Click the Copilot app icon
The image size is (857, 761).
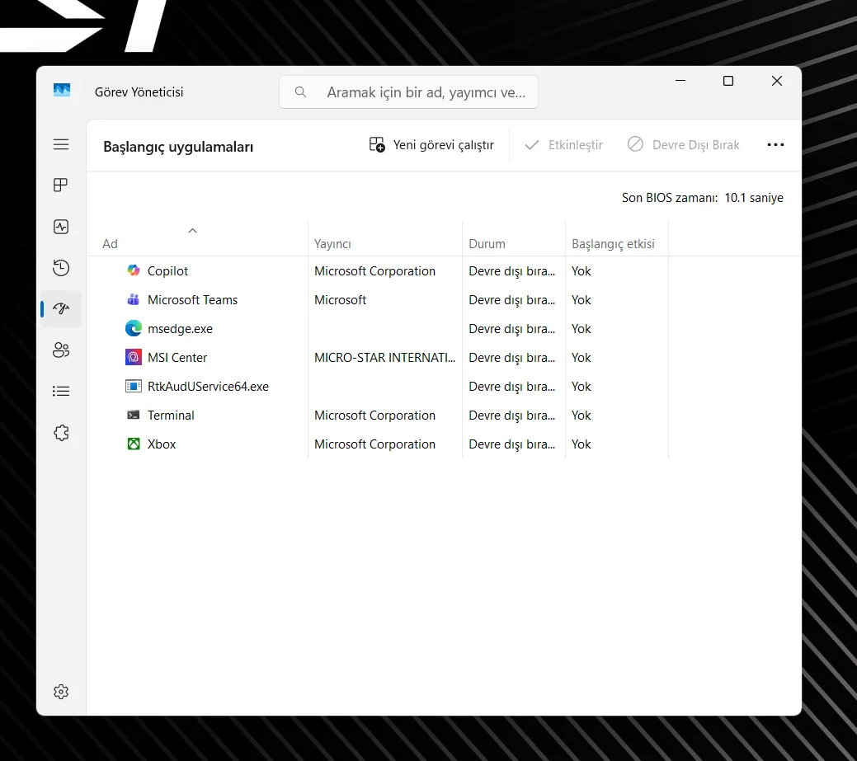tap(134, 270)
